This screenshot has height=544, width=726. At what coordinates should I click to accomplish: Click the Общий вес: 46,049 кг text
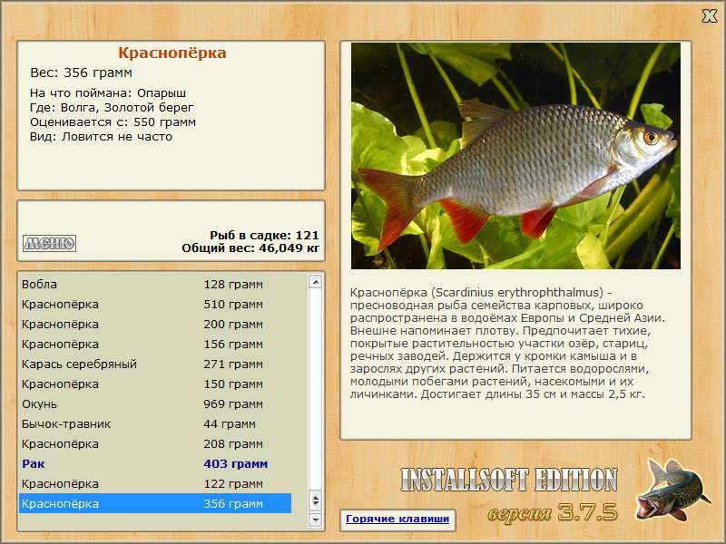250,248
